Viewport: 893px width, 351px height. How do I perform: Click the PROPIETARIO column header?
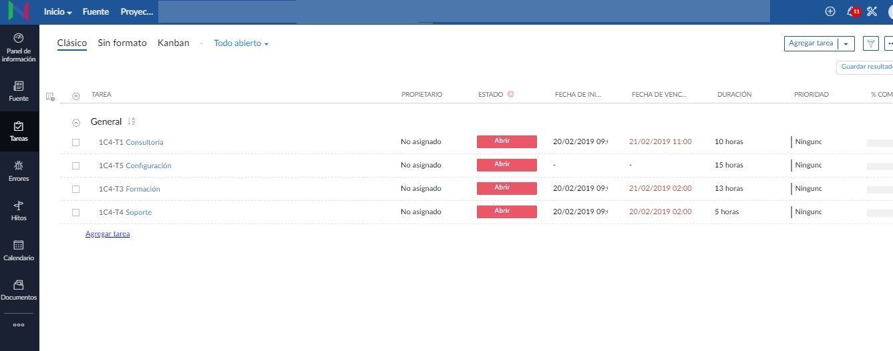(x=421, y=95)
